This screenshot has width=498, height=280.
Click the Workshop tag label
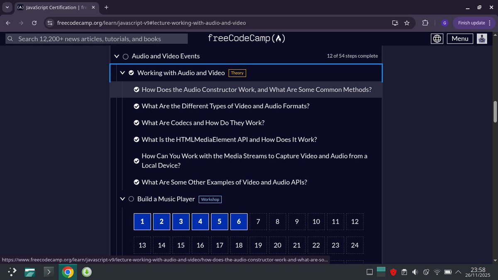point(210,200)
